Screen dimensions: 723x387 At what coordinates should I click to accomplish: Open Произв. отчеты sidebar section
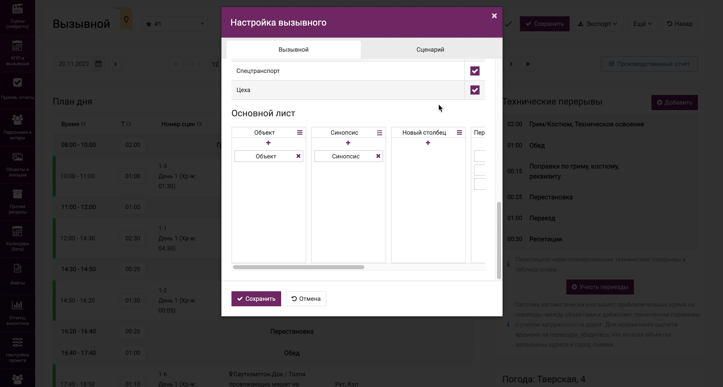(17, 90)
